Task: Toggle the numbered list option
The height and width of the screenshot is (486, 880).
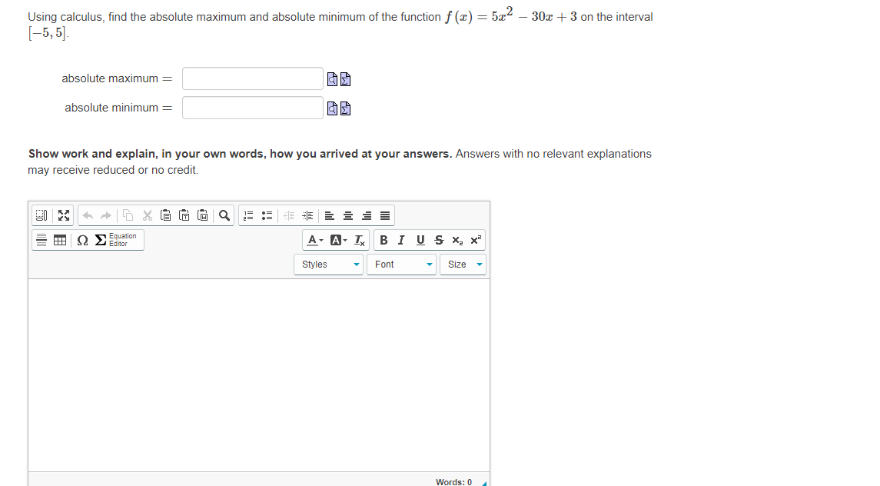Action: (247, 216)
